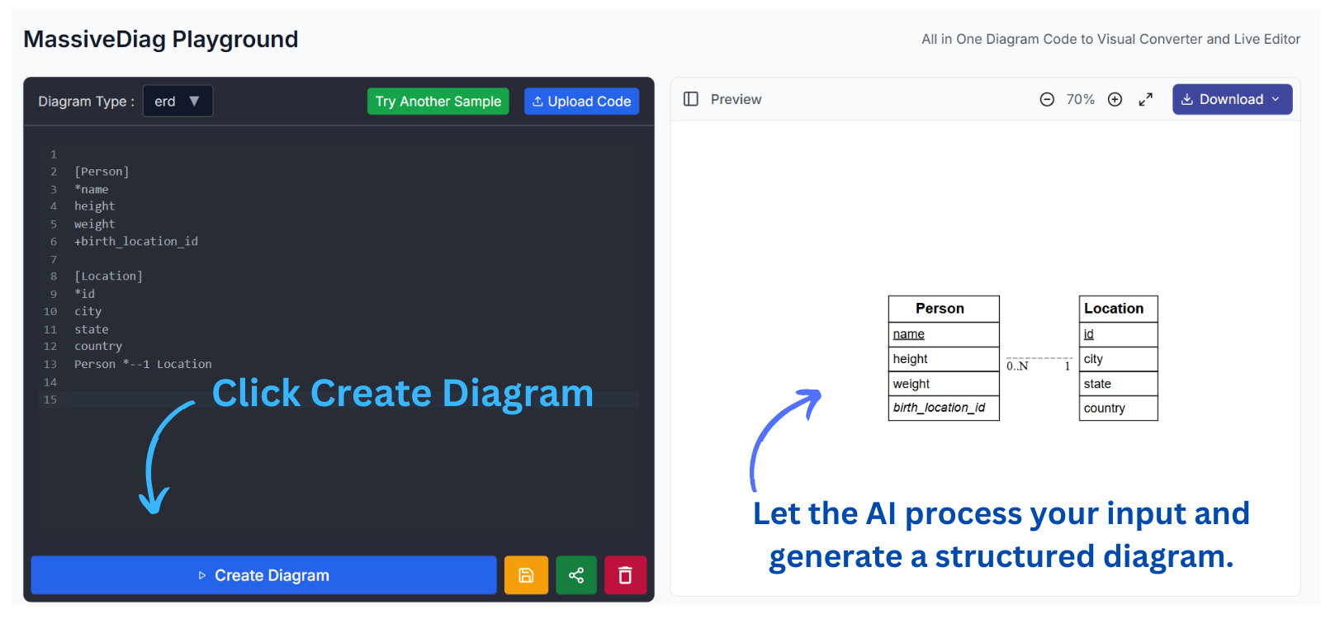Zoom out the diagram preview

1047,99
